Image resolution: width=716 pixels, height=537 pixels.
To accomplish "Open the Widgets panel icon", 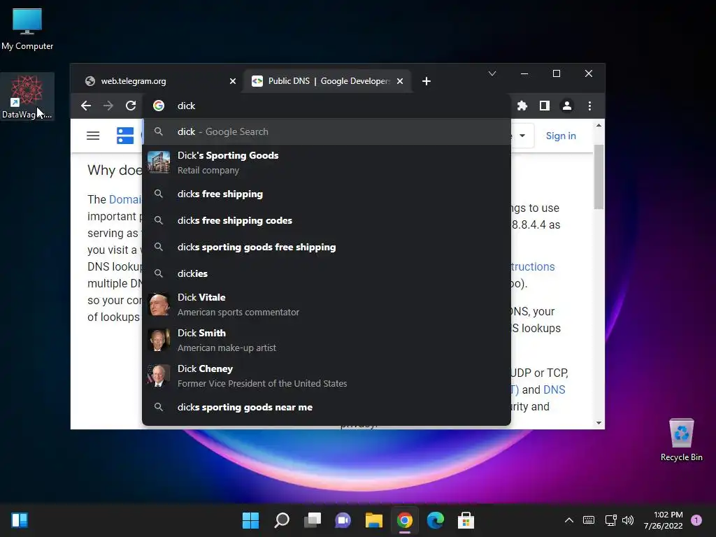I will [x=20, y=520].
